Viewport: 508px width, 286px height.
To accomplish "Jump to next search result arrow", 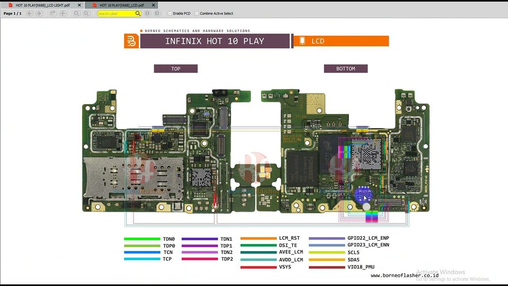I will coord(157,14).
